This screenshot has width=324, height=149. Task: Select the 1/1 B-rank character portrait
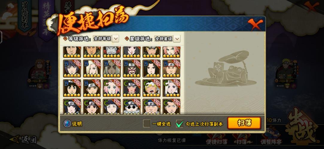92,88
